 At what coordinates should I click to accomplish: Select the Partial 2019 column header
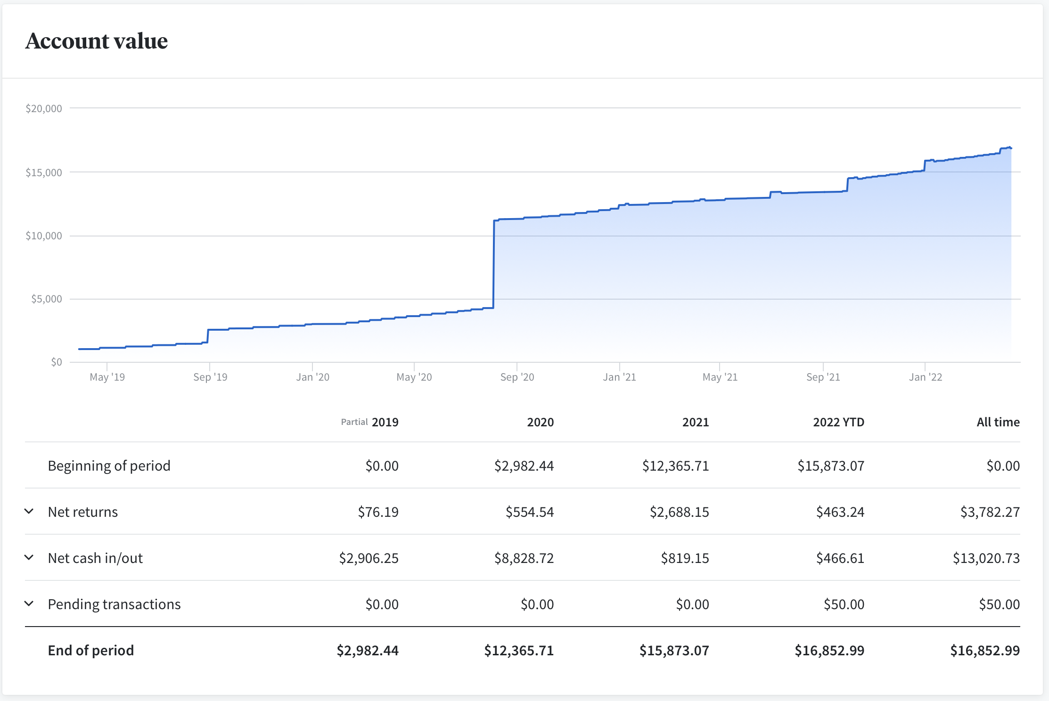coord(370,422)
